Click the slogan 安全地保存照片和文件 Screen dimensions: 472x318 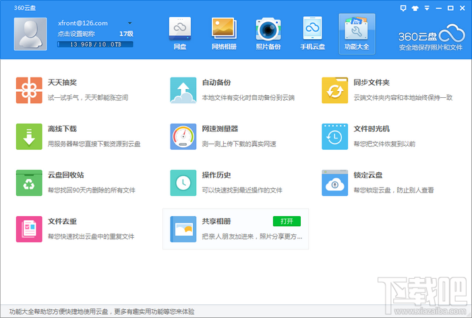tap(431, 48)
